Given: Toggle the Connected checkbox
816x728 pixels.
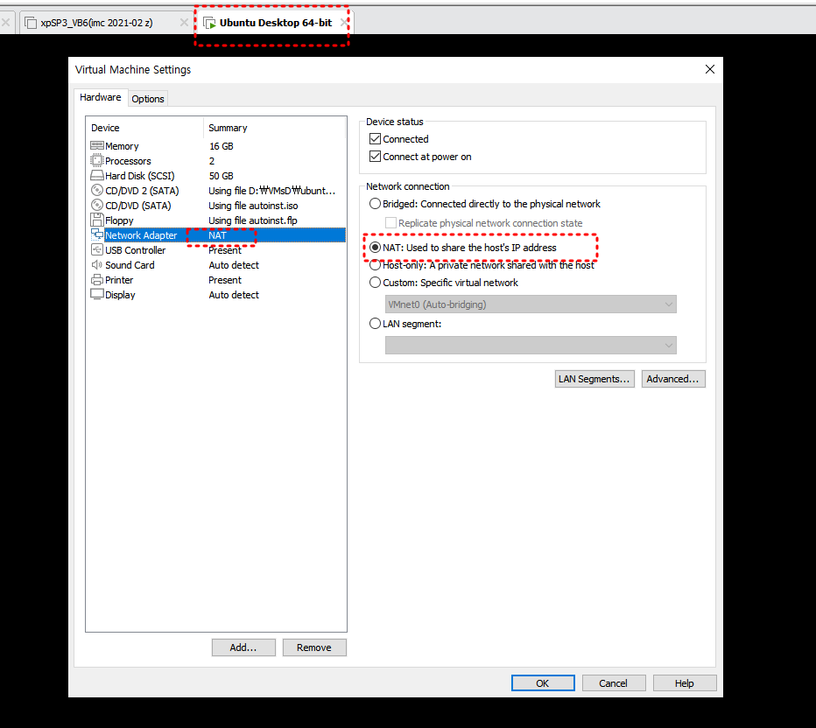Looking at the screenshot, I should (375, 139).
